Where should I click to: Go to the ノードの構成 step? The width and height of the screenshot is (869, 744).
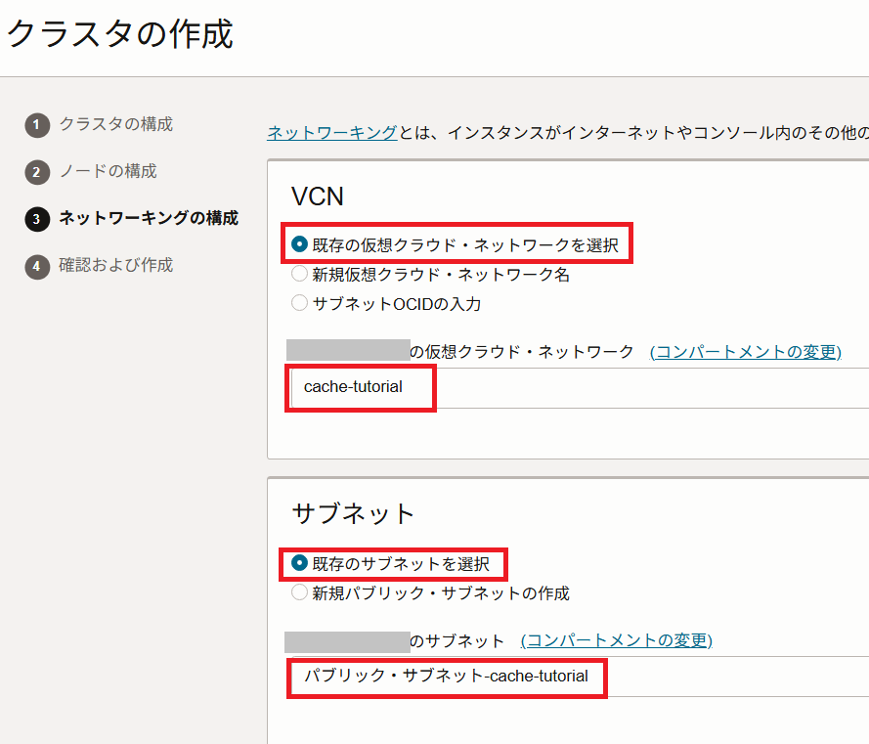coord(108,171)
